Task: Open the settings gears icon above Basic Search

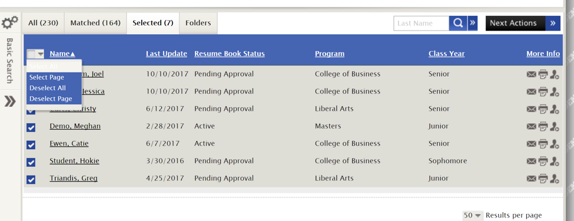Action: coord(10,23)
